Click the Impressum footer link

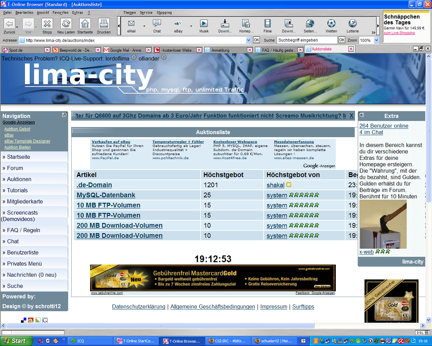pyautogui.click(x=273, y=306)
